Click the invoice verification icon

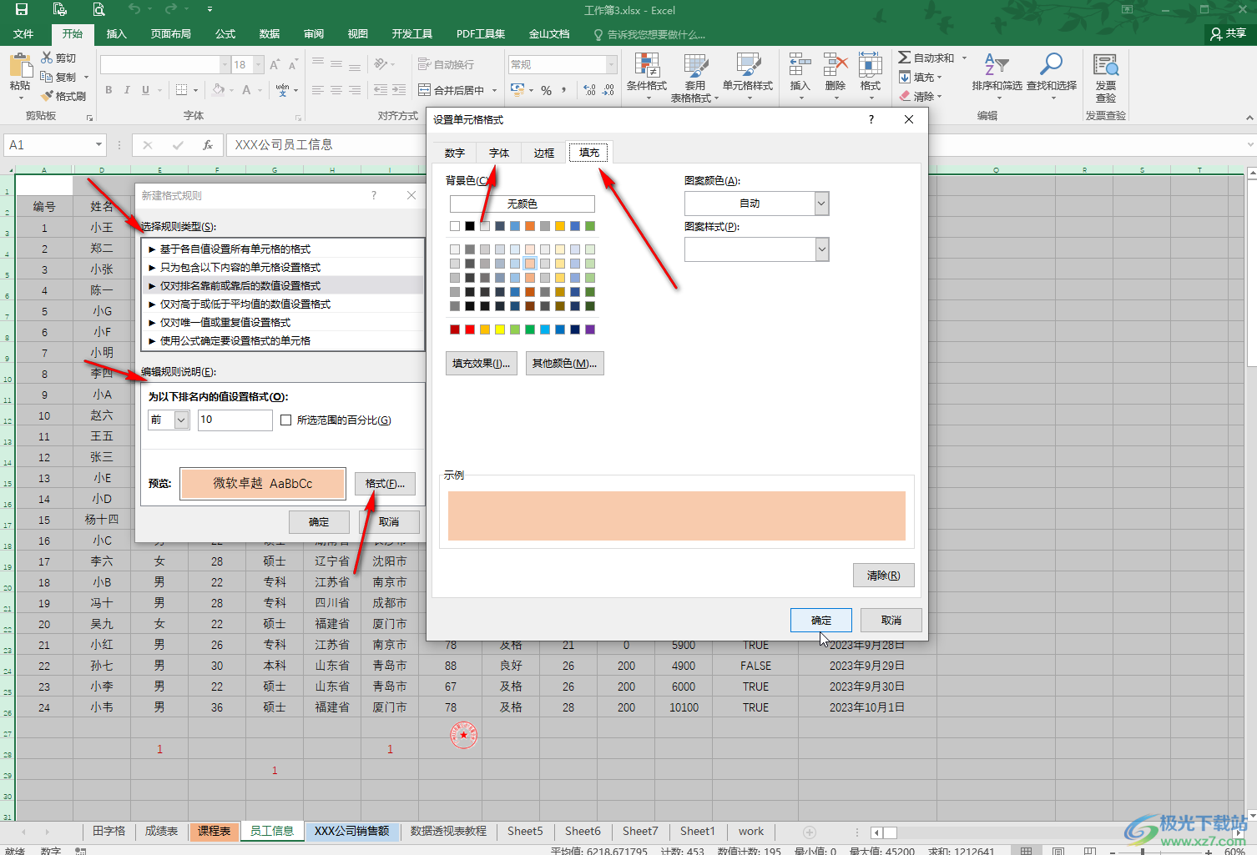coord(1106,65)
